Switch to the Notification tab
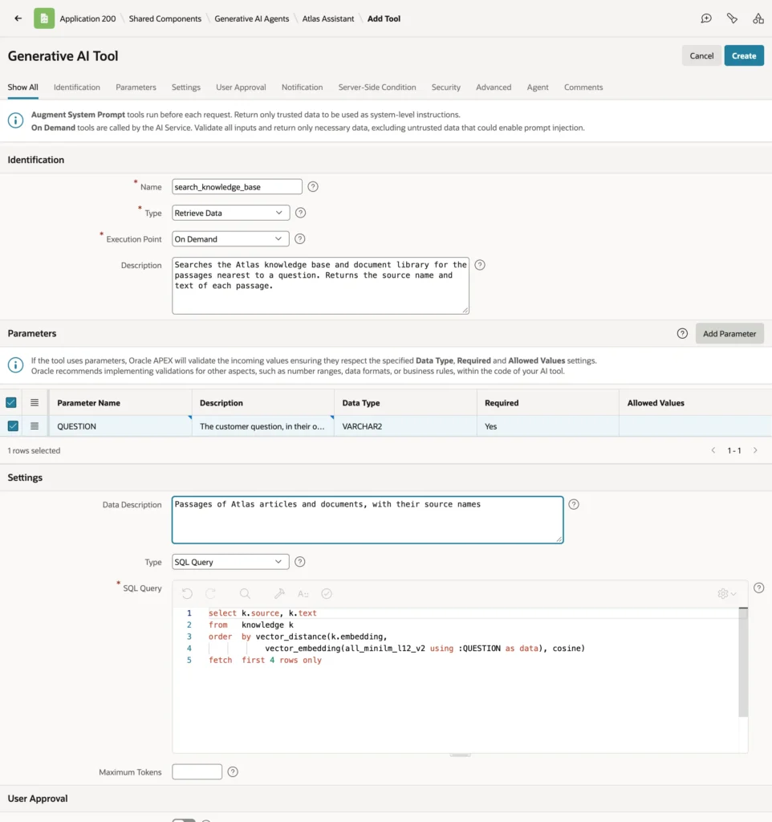 click(302, 87)
